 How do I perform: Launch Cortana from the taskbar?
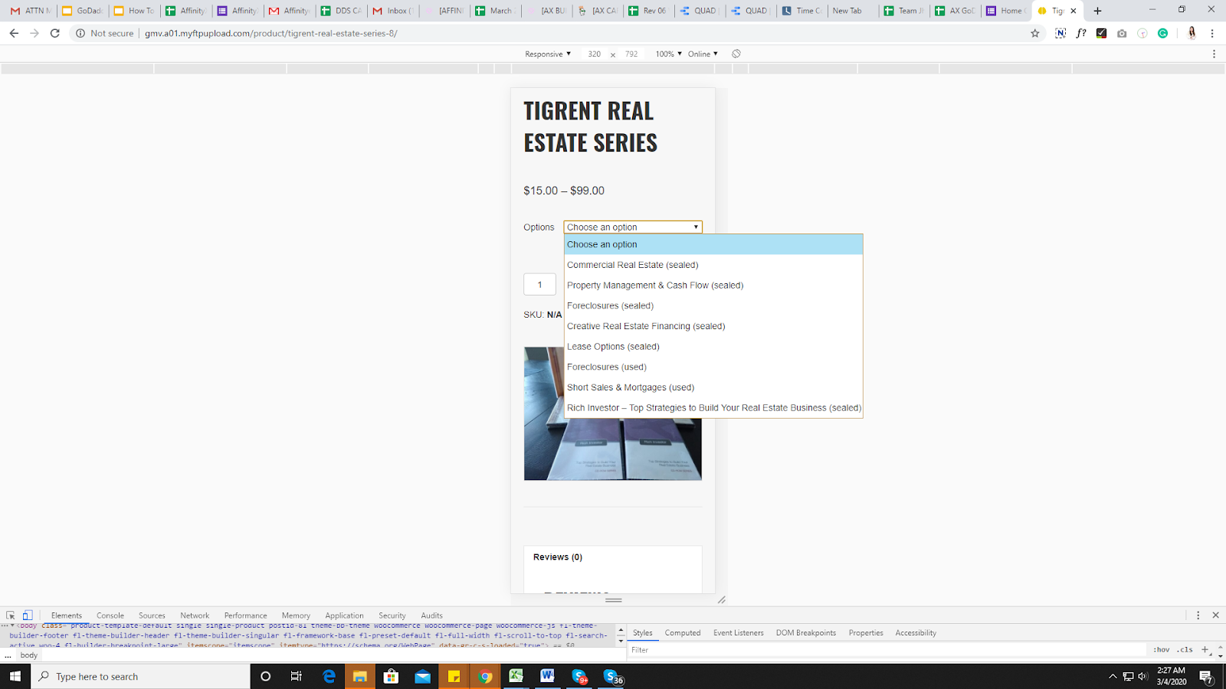coord(265,676)
